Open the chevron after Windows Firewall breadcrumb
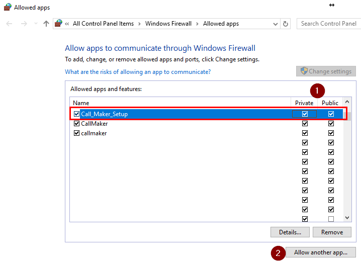 (197, 24)
